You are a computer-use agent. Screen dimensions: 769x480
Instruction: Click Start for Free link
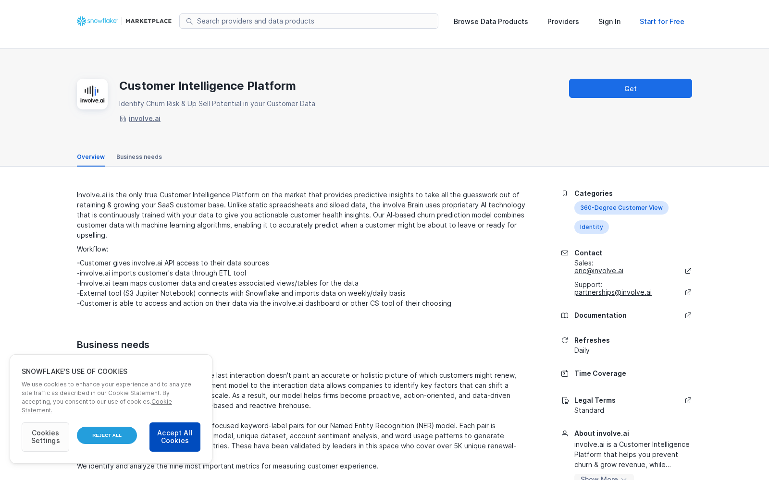point(662,22)
